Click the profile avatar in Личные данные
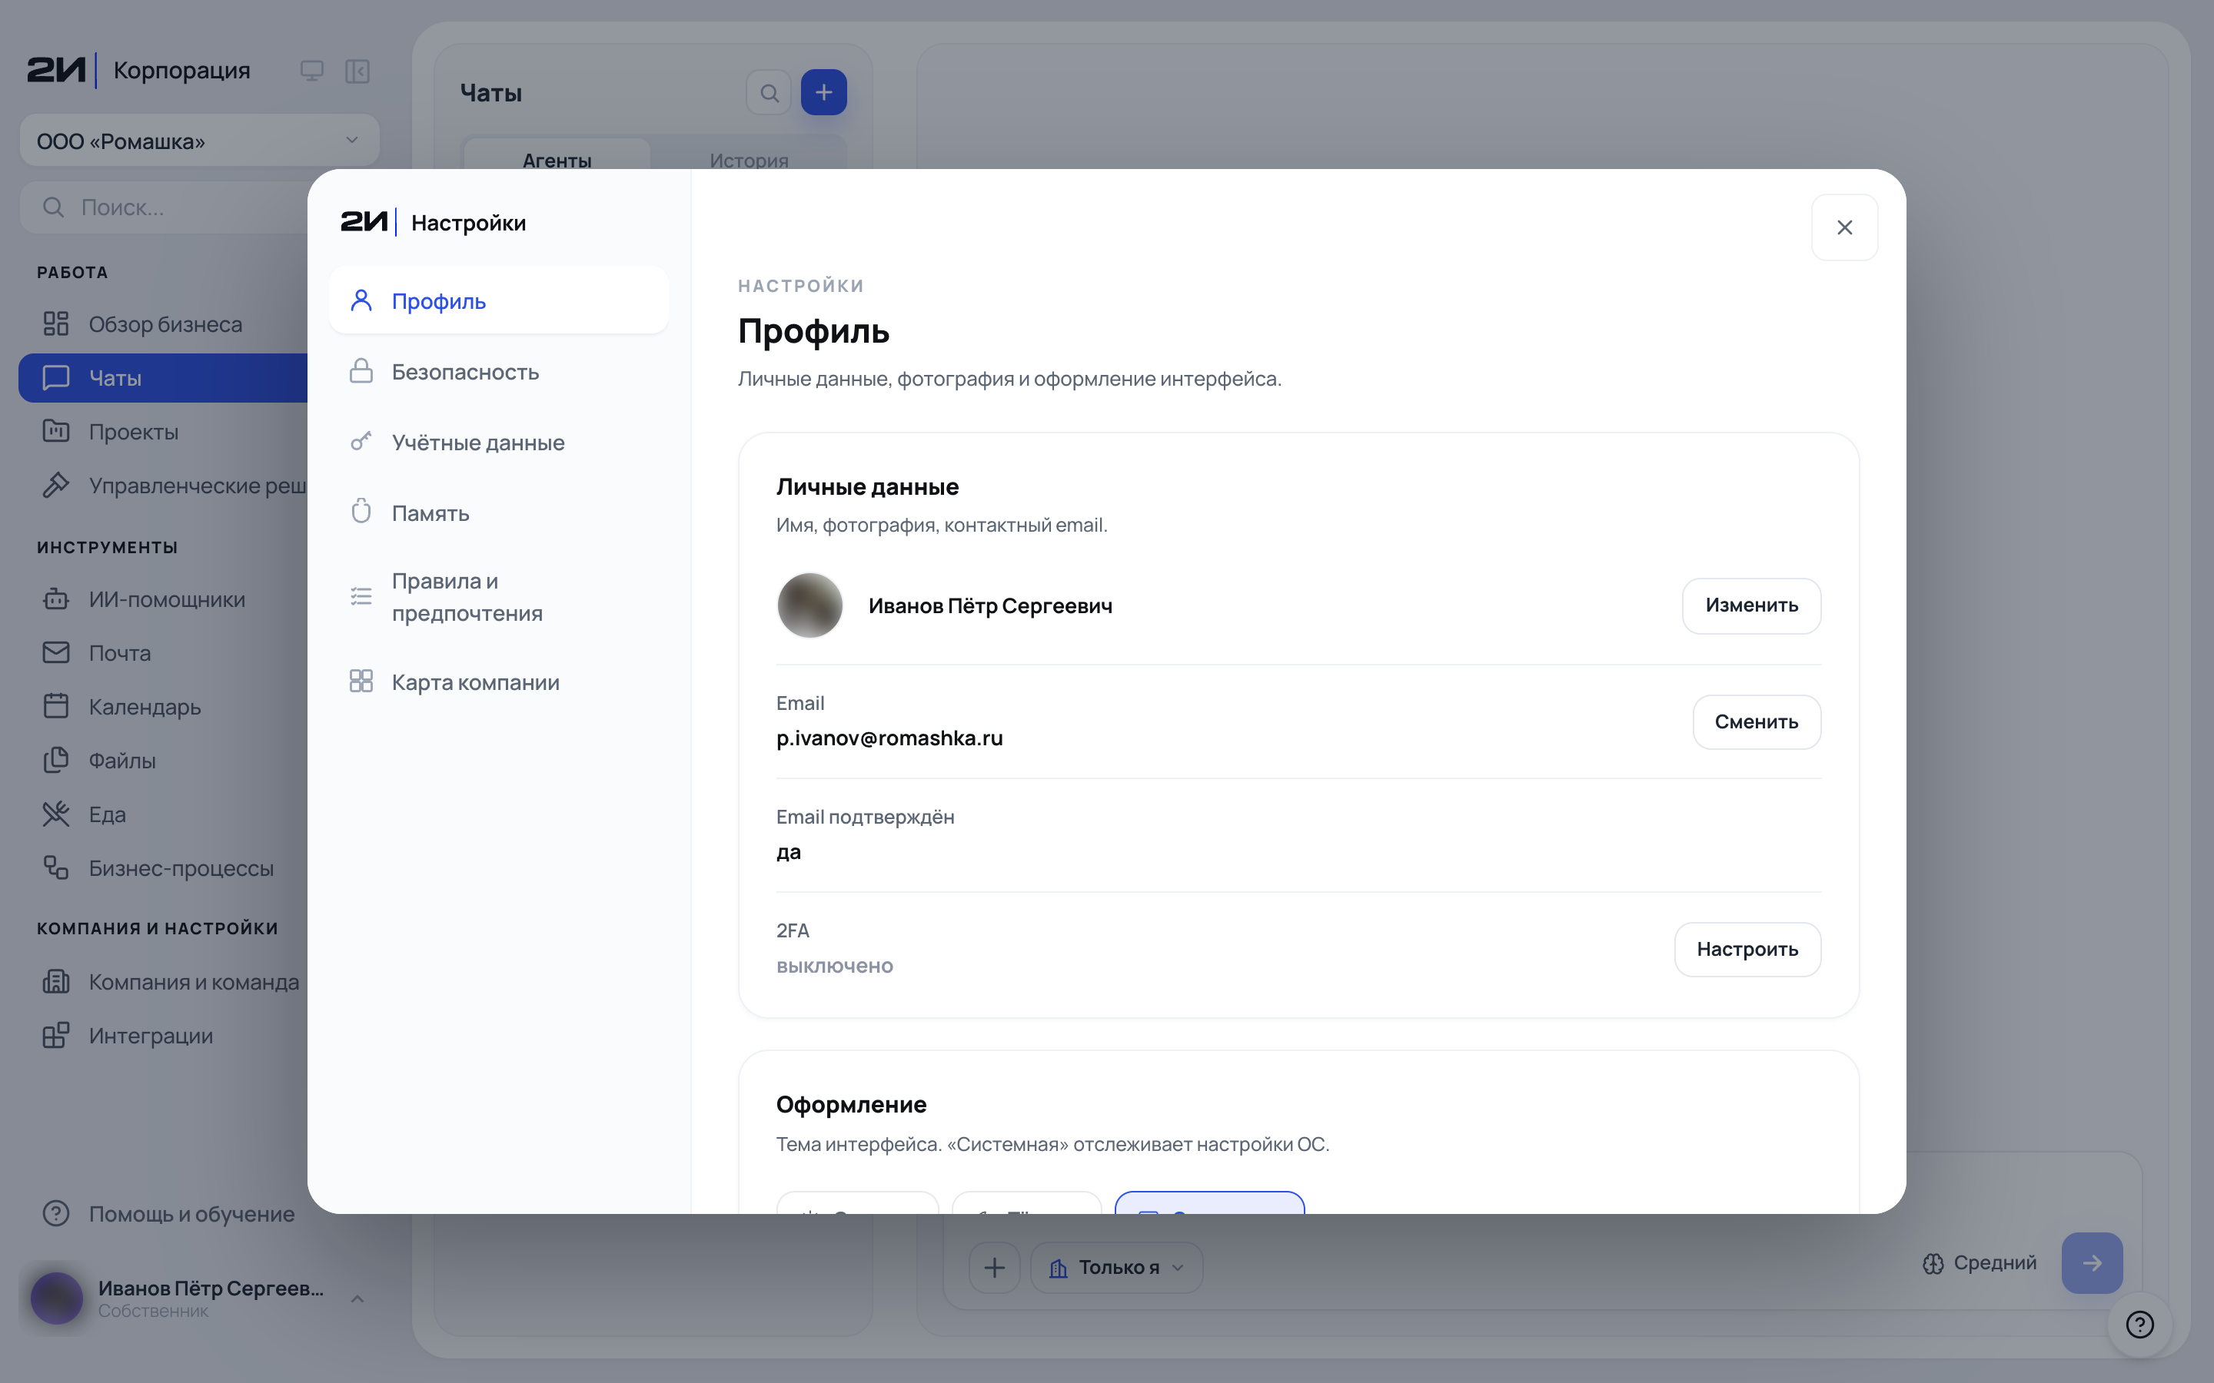 click(809, 605)
